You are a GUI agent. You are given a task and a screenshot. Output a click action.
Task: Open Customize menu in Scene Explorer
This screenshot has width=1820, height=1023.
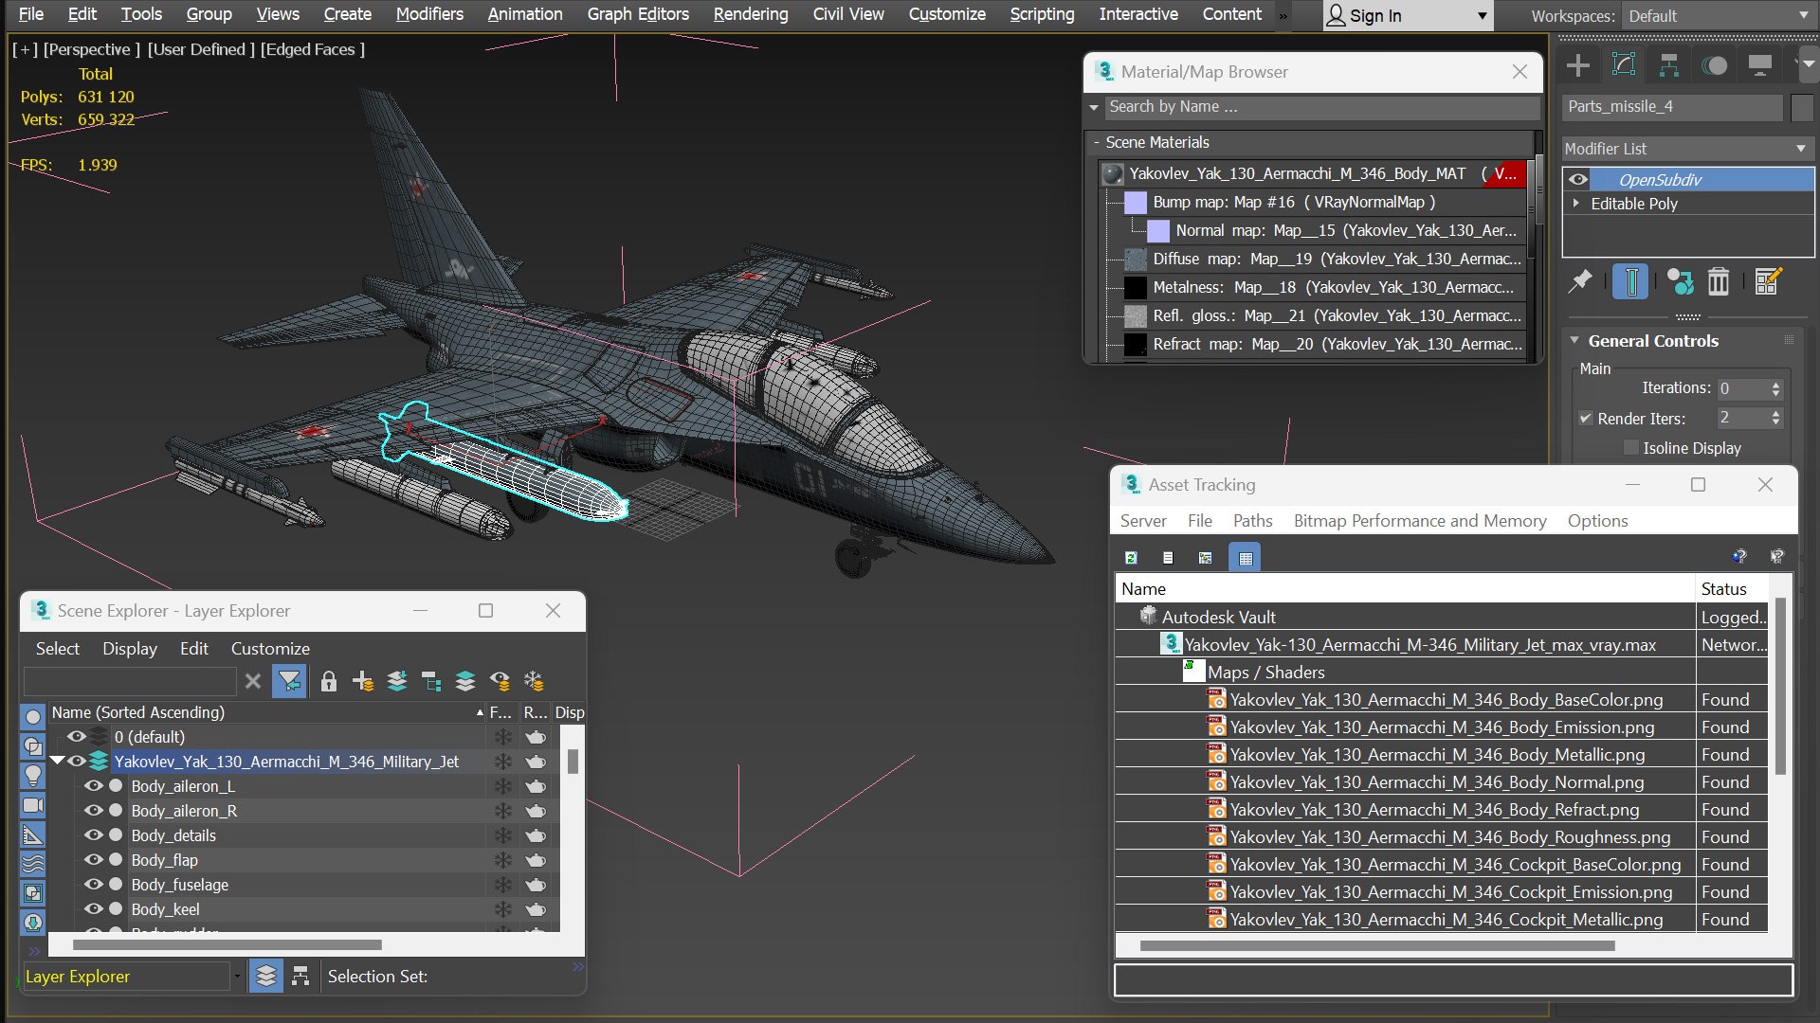click(x=270, y=648)
